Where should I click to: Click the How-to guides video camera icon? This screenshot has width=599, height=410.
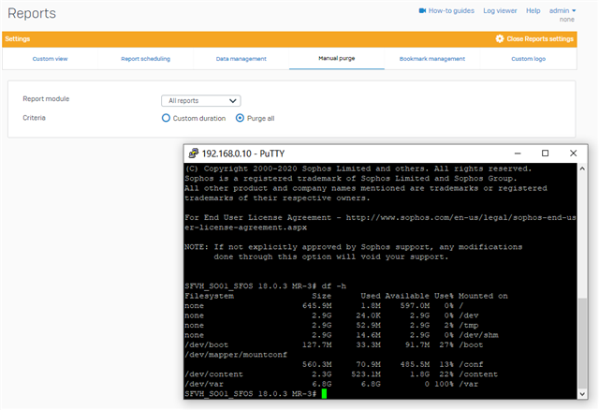tap(422, 10)
